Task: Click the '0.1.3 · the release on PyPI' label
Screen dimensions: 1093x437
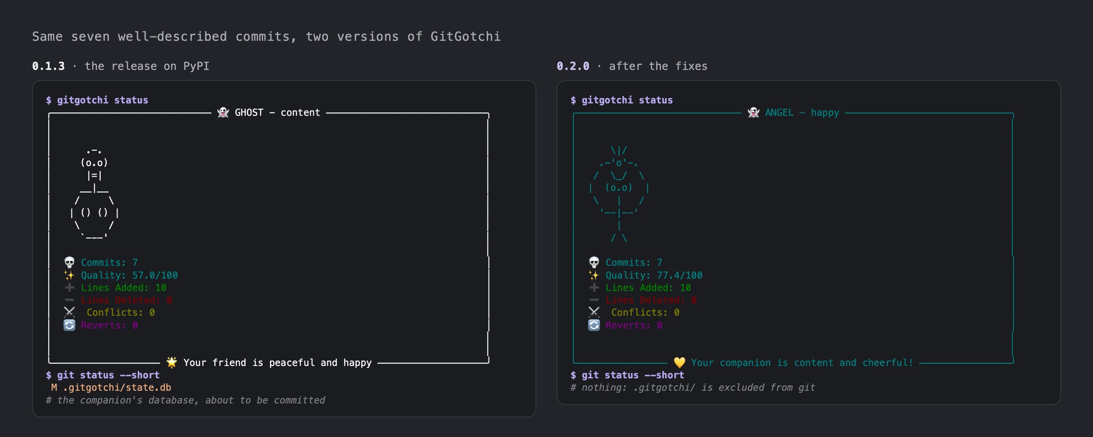Action: click(x=121, y=66)
